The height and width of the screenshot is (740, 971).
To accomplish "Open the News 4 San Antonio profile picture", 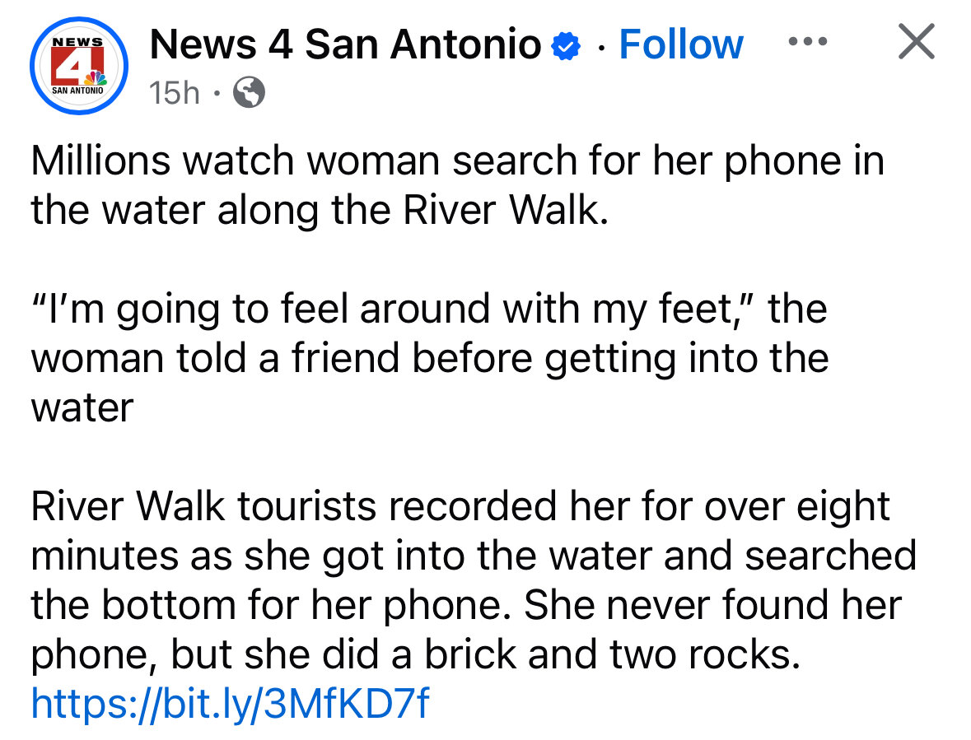I will [78, 67].
